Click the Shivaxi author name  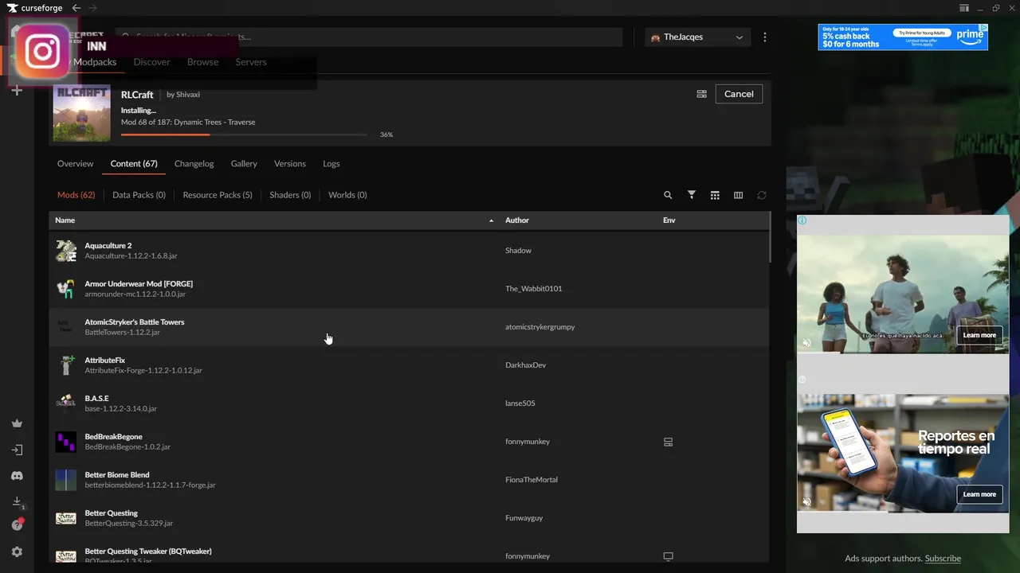click(188, 95)
